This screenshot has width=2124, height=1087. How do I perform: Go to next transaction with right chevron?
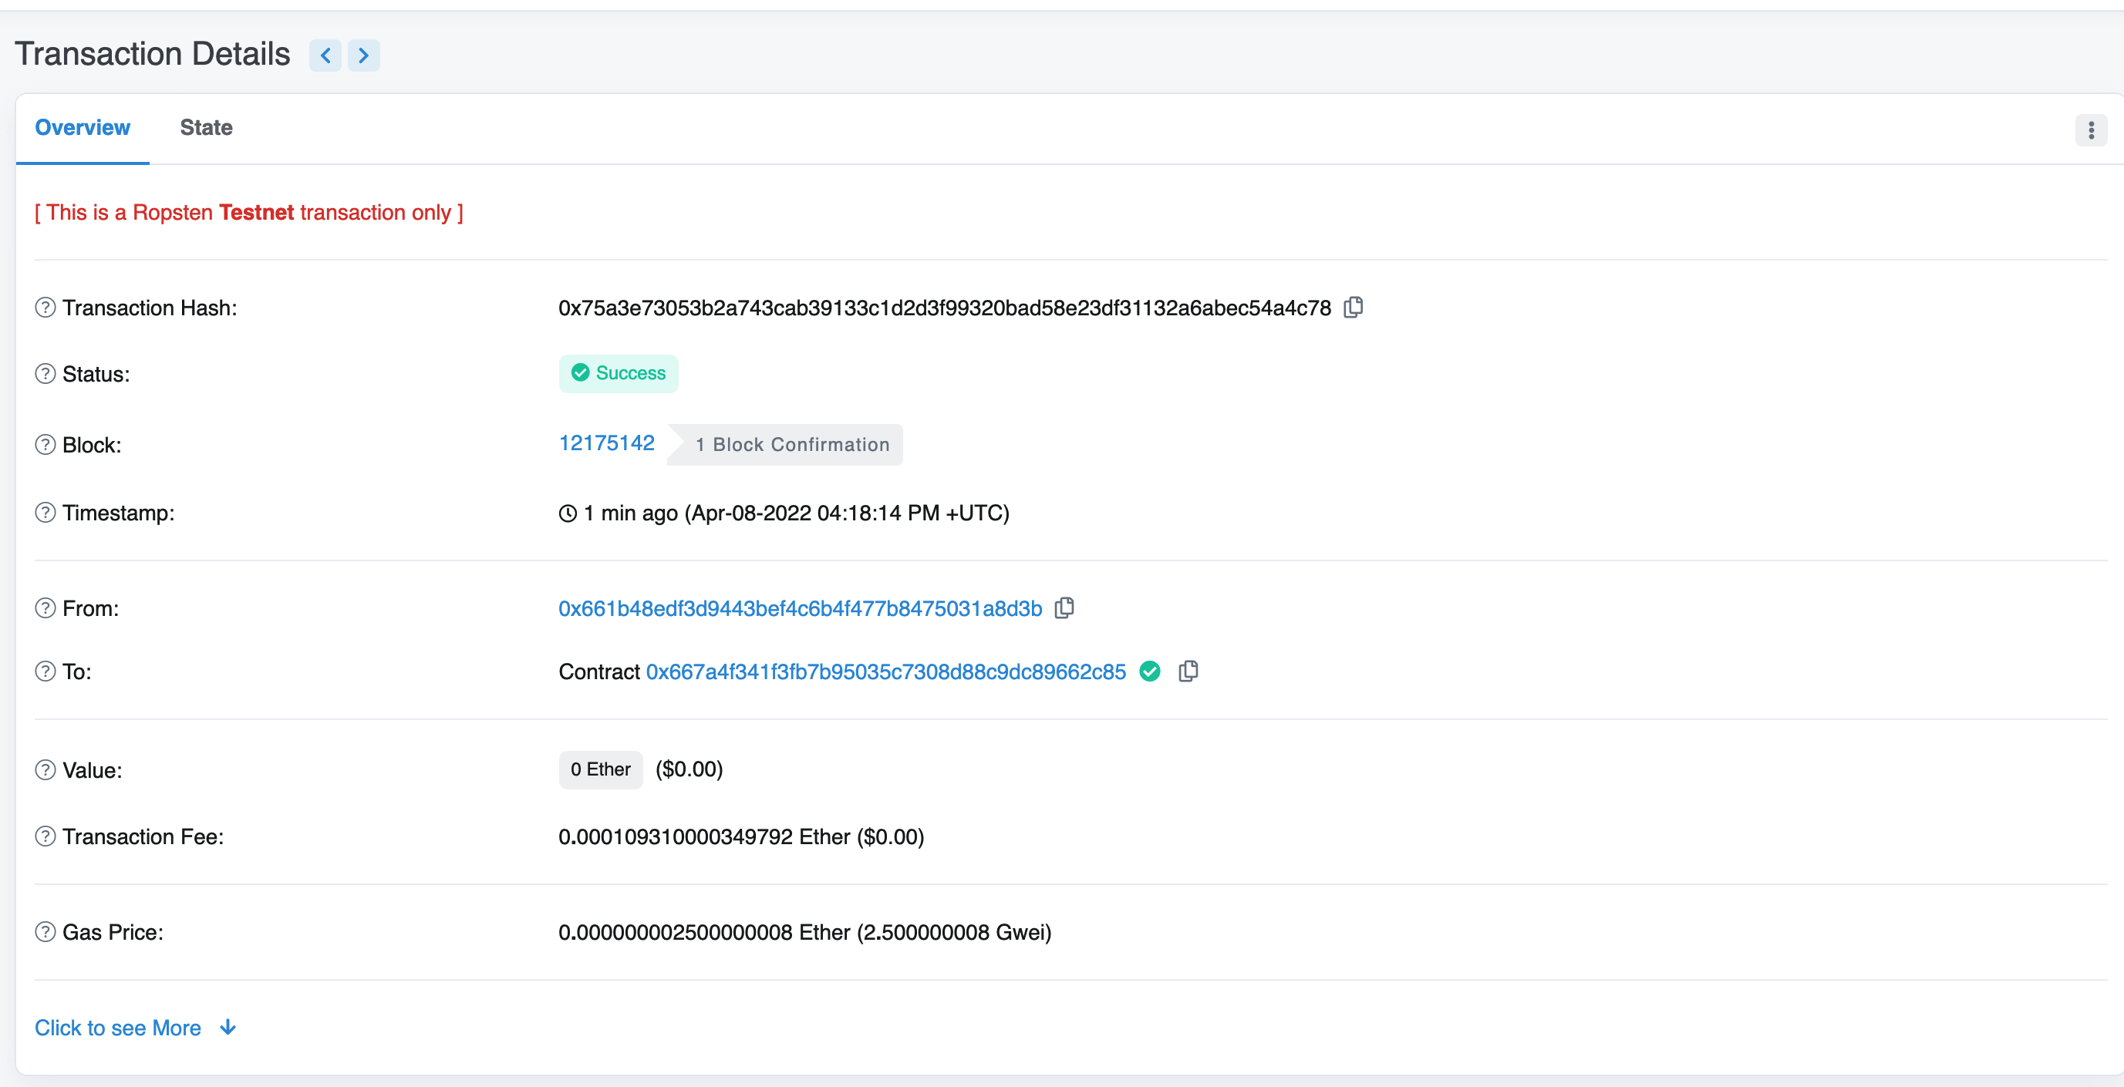click(x=363, y=56)
